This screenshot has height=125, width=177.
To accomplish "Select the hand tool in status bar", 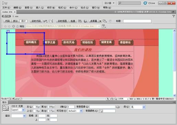I will click(112, 99).
